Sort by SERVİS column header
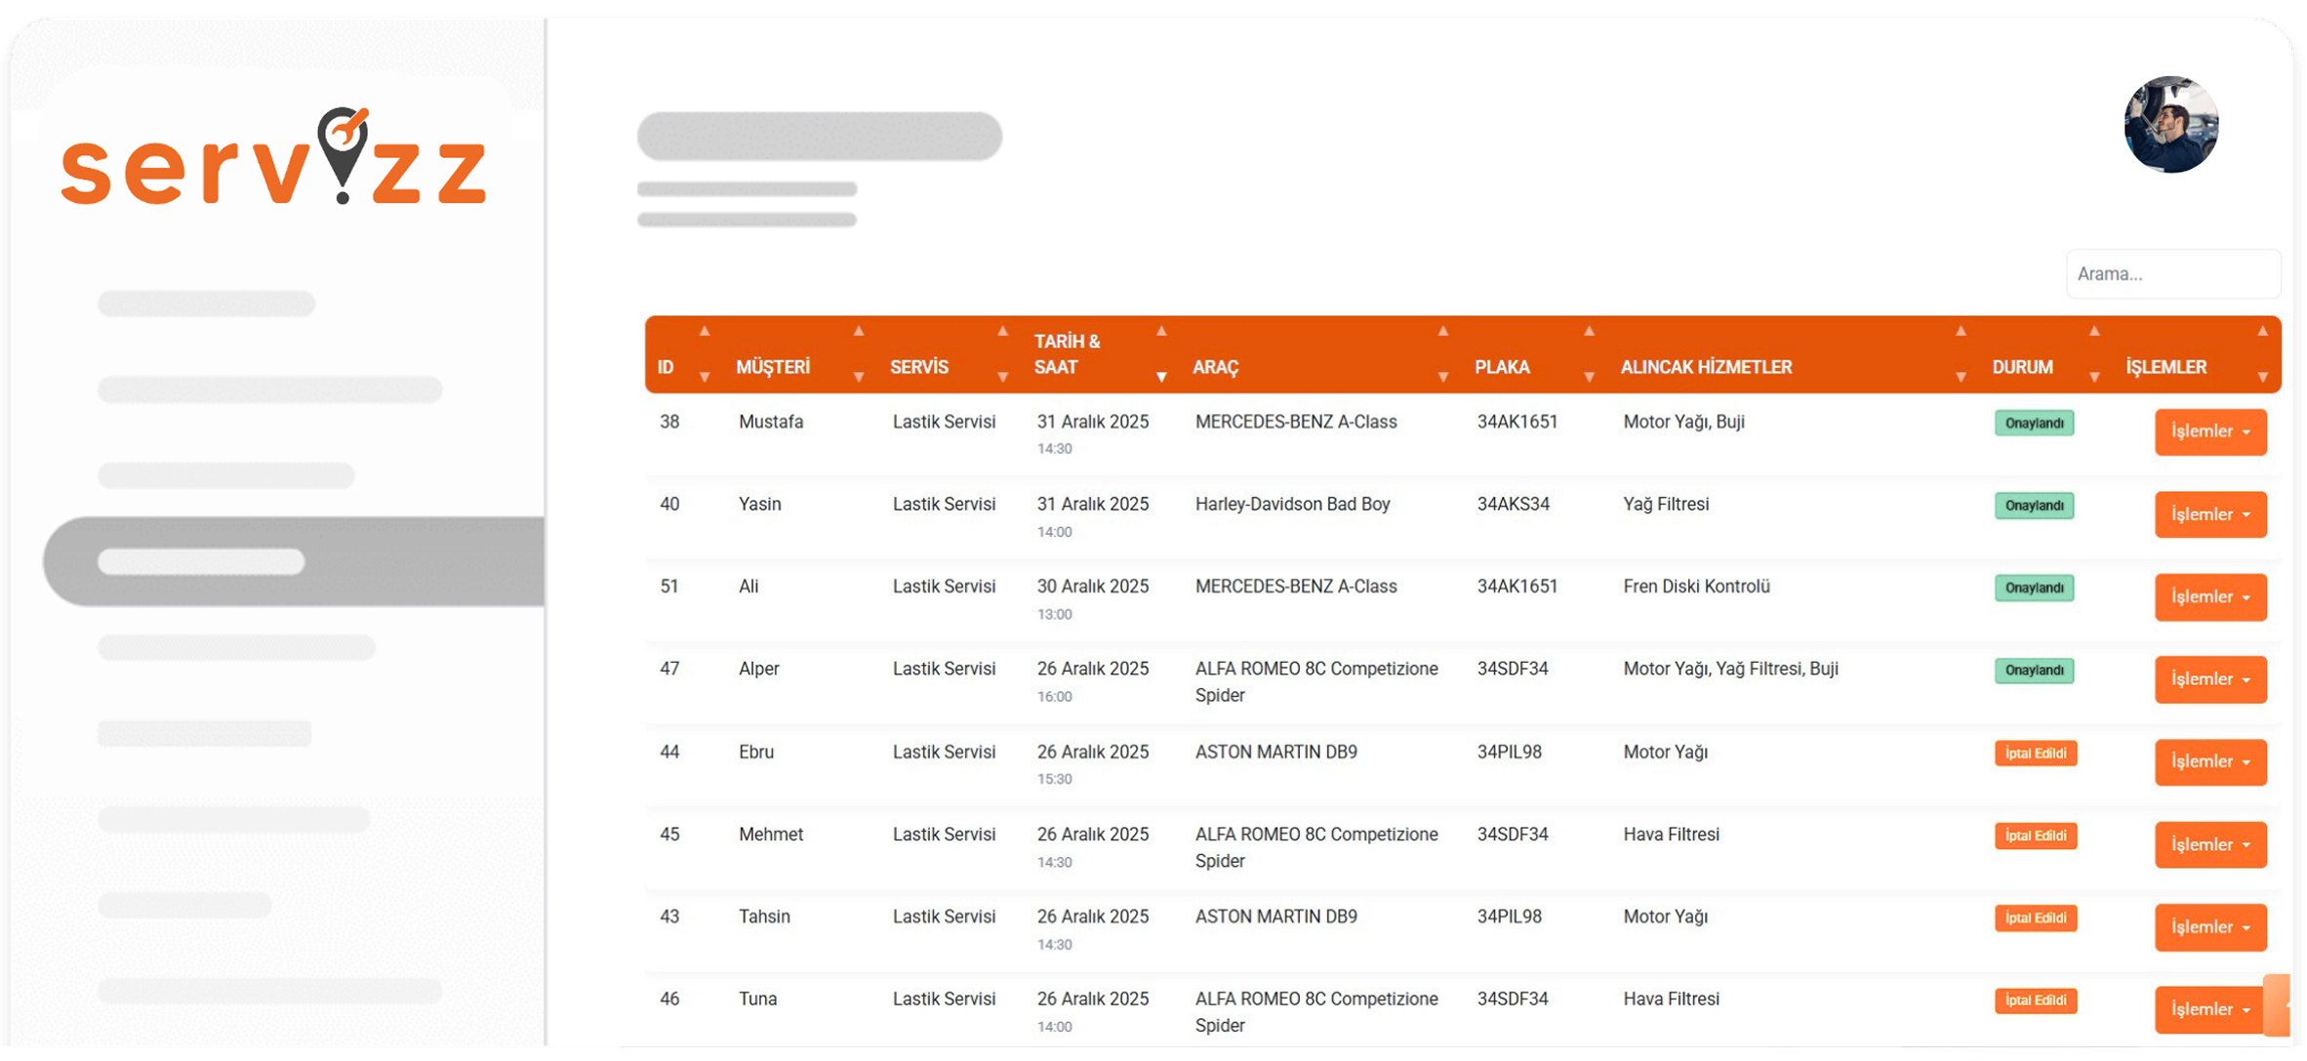This screenshot has width=2307, height=1061. pos(919,367)
